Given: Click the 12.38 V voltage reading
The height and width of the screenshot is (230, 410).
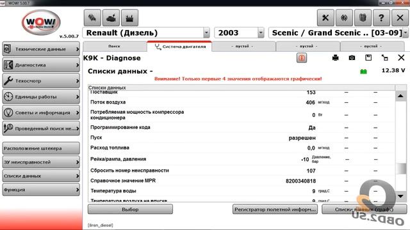Looking at the screenshot, I should [x=393, y=70].
